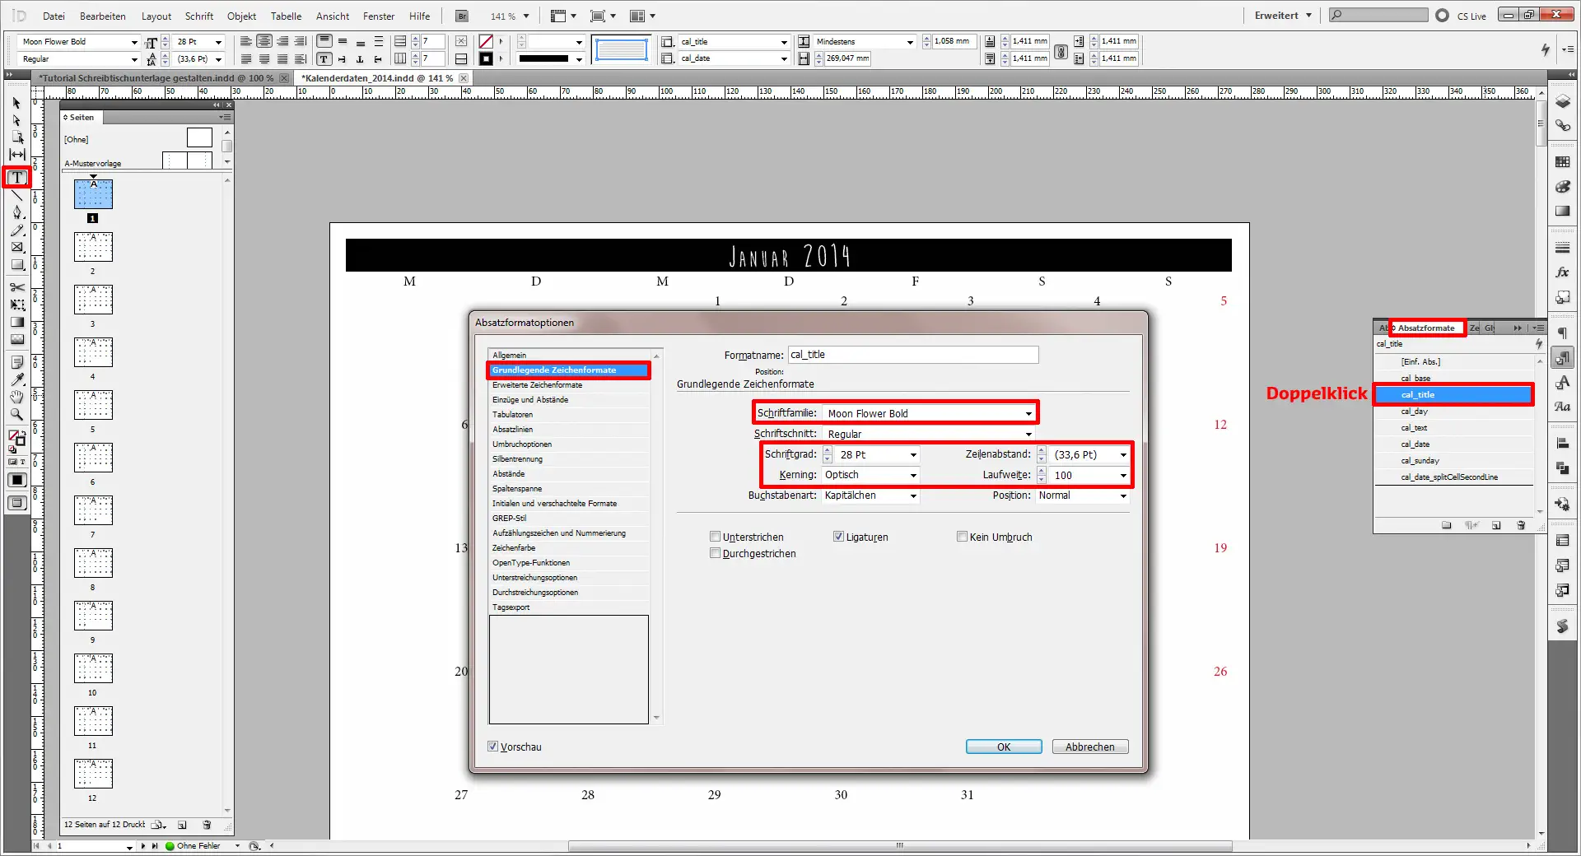Confirm the dialog with OK
Screen dimensions: 1581x856
coord(1003,747)
